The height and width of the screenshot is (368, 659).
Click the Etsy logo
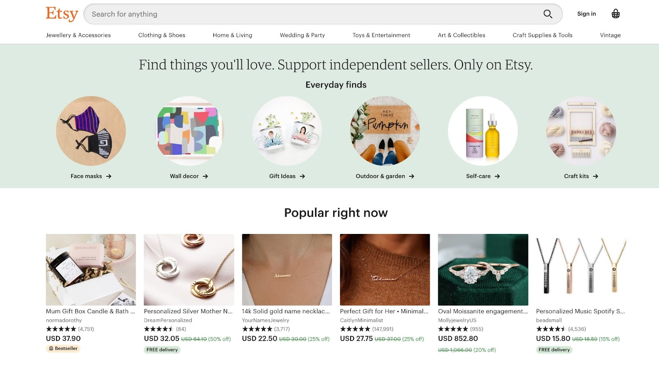click(x=61, y=14)
